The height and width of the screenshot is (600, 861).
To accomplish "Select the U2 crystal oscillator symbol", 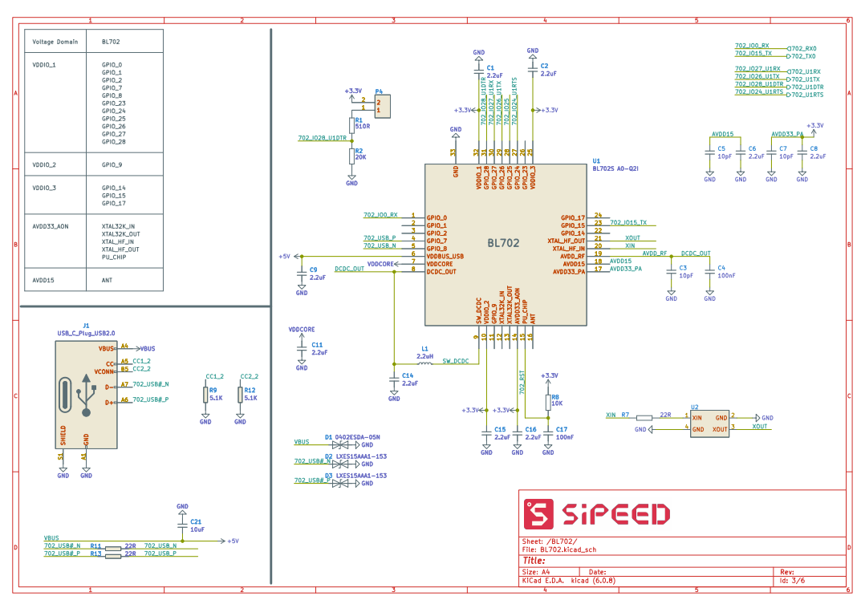I will [x=709, y=424].
